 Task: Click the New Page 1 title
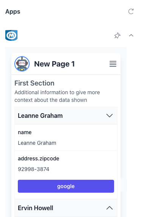(55, 64)
